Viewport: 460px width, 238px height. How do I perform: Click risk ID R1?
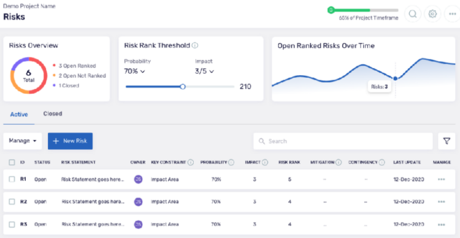click(23, 179)
